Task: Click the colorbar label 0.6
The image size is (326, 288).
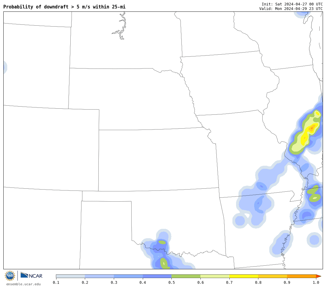Action: (x=200, y=282)
